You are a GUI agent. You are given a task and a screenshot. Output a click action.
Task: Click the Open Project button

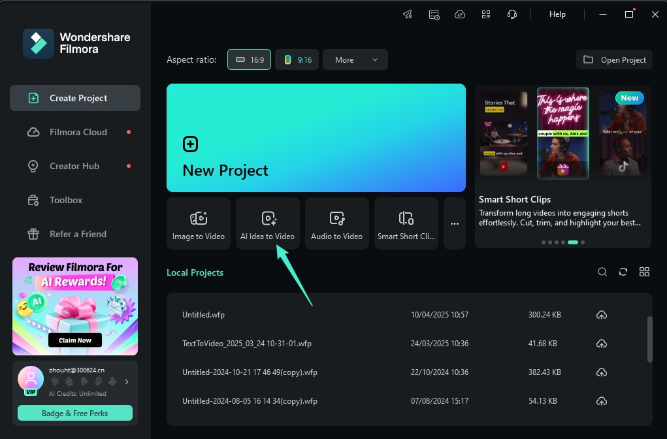(x=614, y=59)
